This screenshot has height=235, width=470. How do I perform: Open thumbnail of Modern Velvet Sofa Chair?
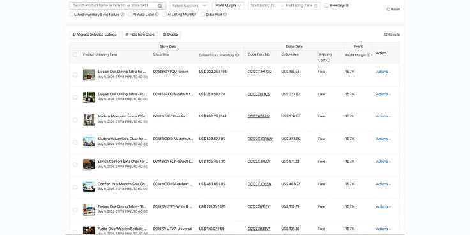[x=89, y=142]
